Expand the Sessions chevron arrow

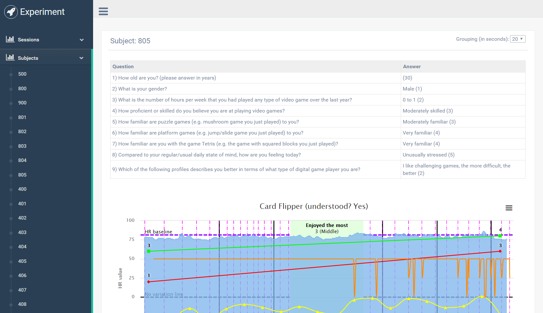(81, 40)
